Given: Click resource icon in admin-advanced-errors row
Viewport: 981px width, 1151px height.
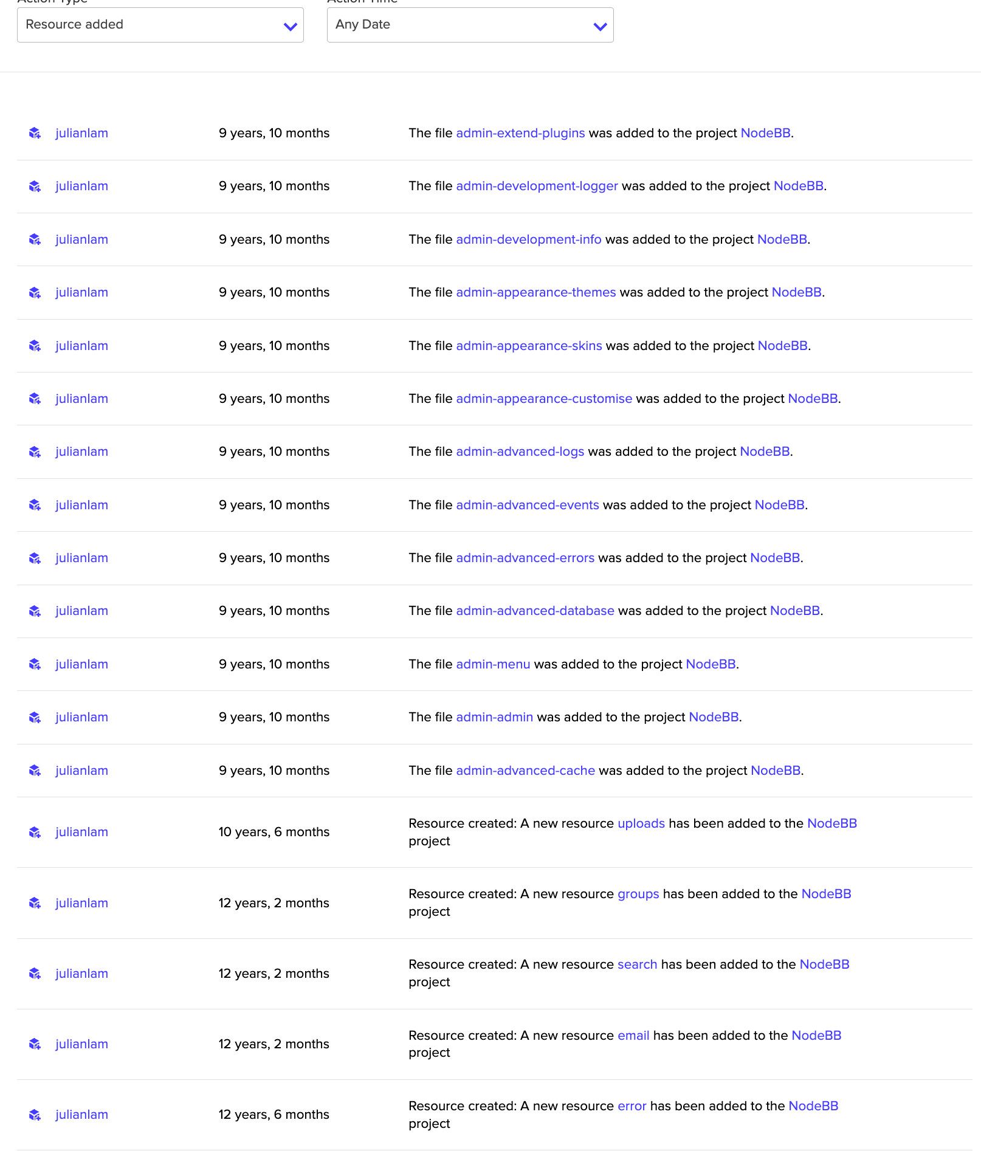Looking at the screenshot, I should (35, 558).
